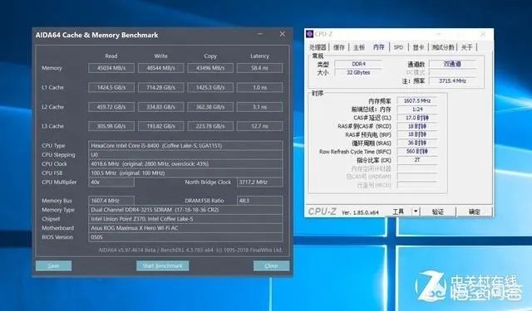Click the CPU Clock field showing 4018.6 MHz

pyautogui.click(x=185, y=163)
